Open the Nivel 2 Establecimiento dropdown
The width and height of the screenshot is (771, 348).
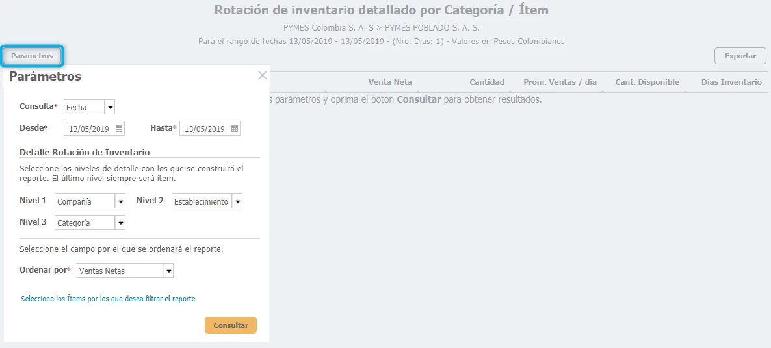tap(237, 202)
